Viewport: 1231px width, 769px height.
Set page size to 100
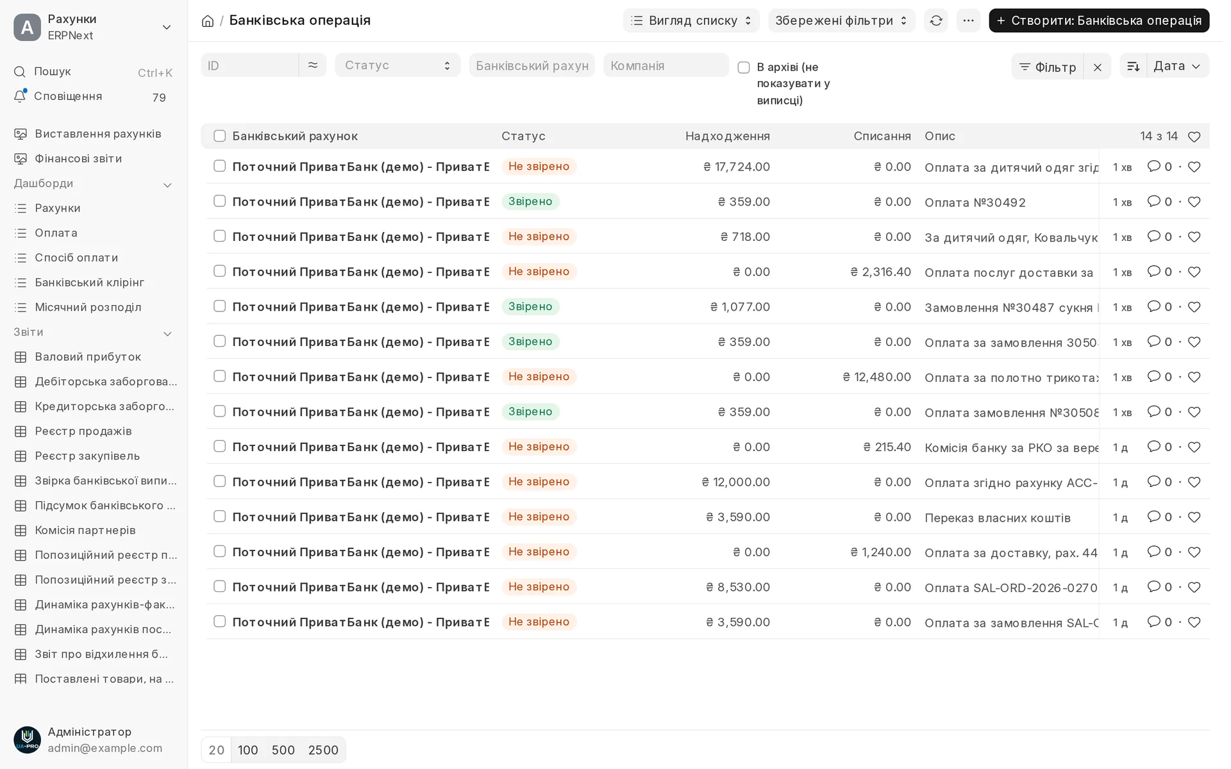click(247, 750)
